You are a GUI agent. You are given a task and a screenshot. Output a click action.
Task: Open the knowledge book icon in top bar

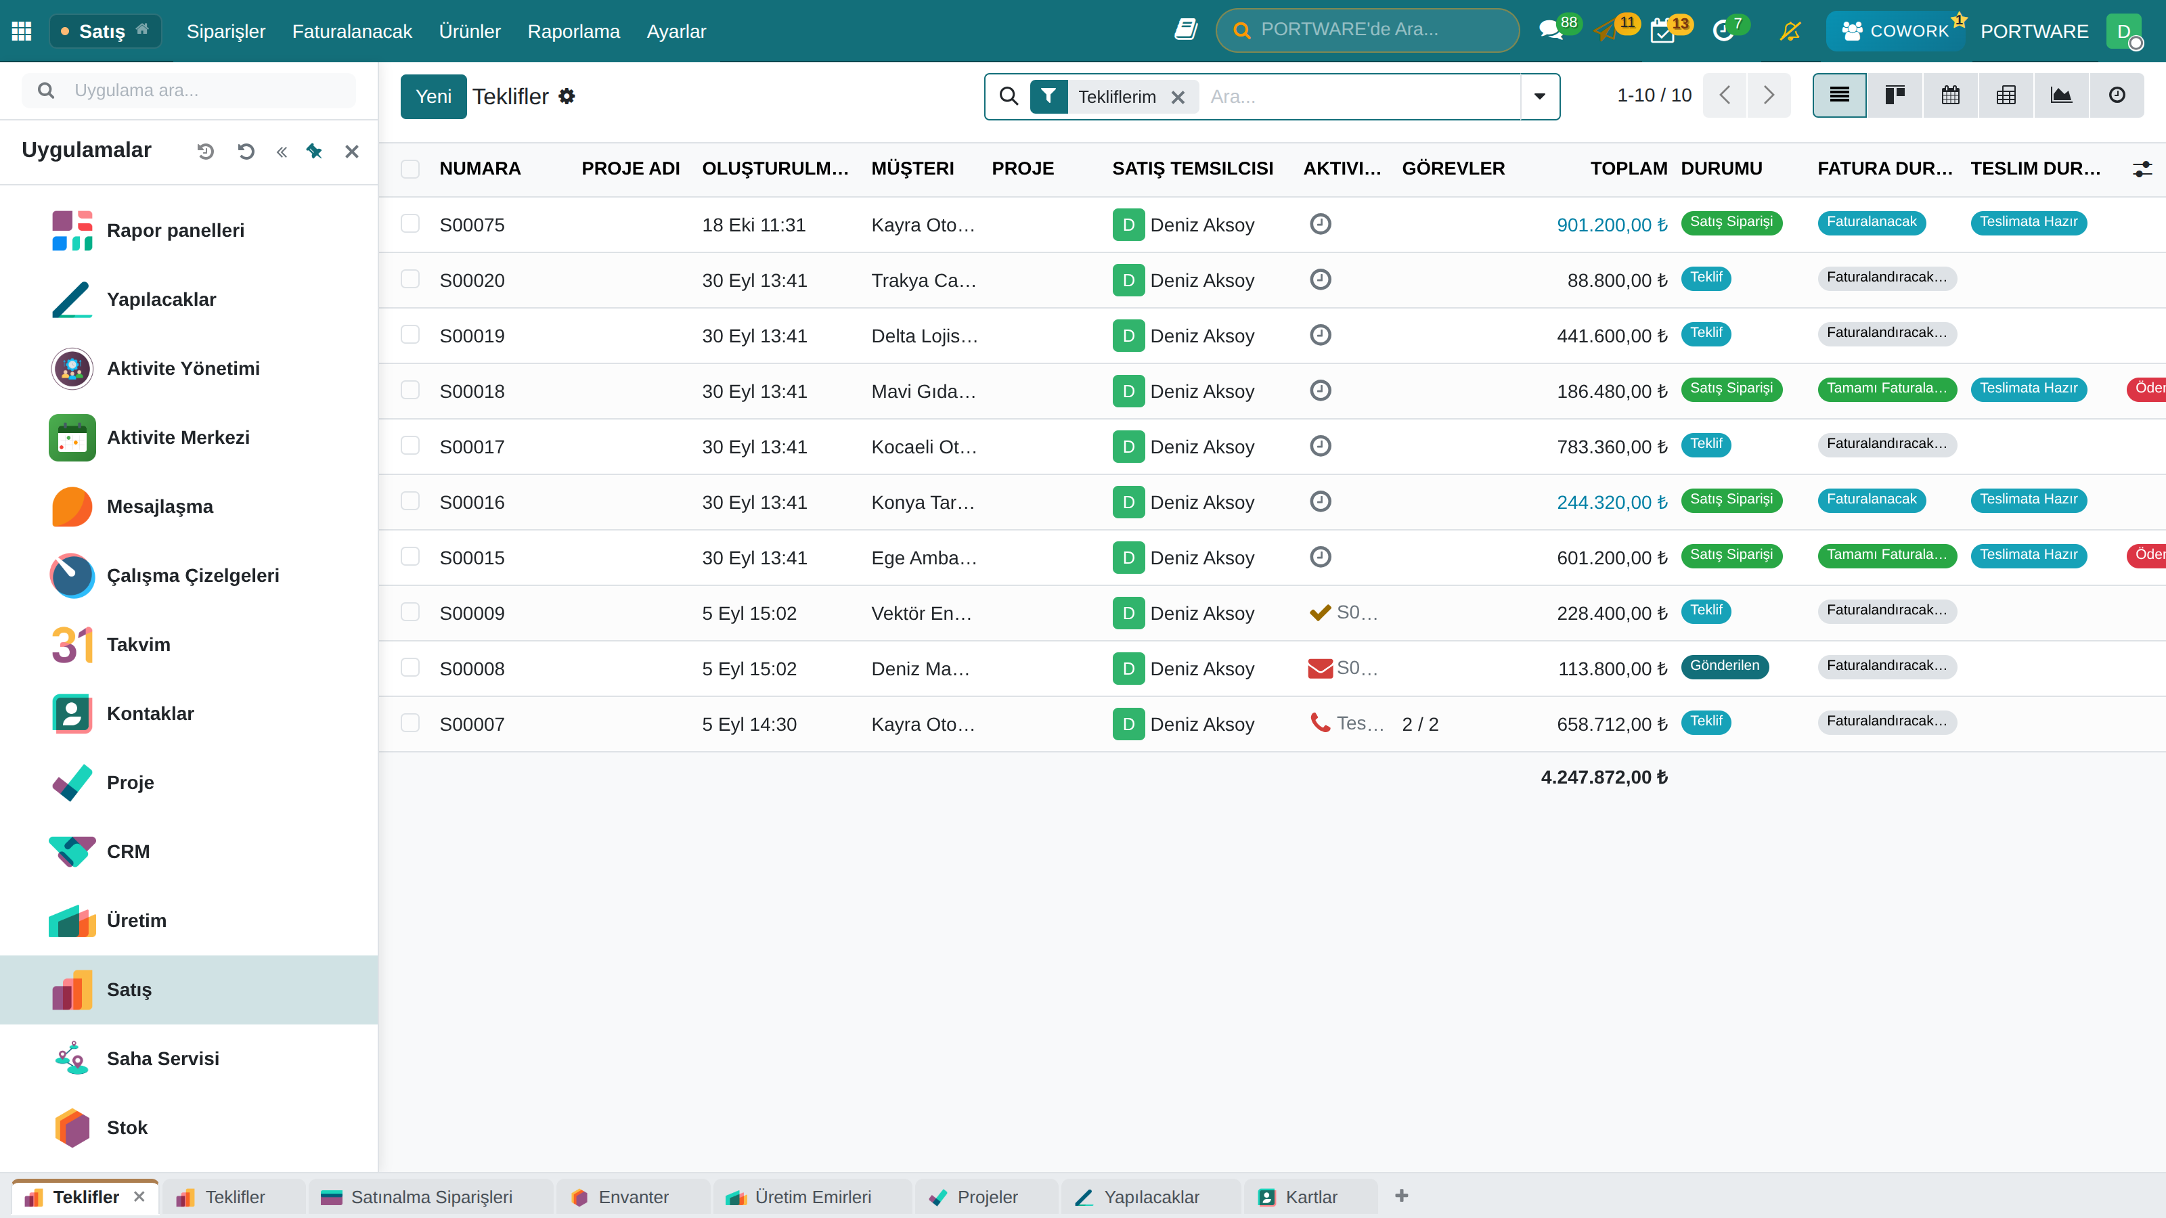point(1186,30)
